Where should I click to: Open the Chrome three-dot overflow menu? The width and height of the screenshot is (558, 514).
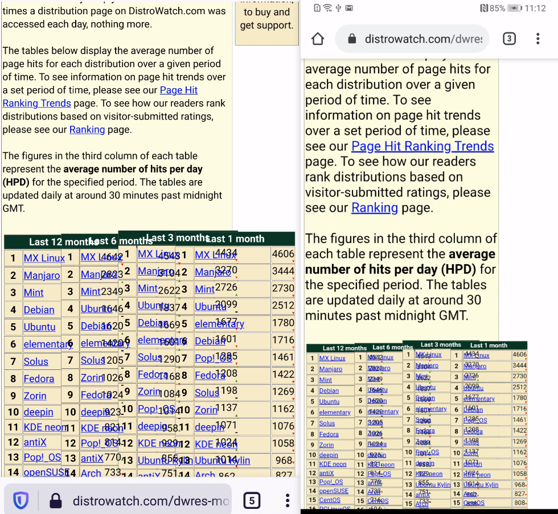[x=538, y=39]
